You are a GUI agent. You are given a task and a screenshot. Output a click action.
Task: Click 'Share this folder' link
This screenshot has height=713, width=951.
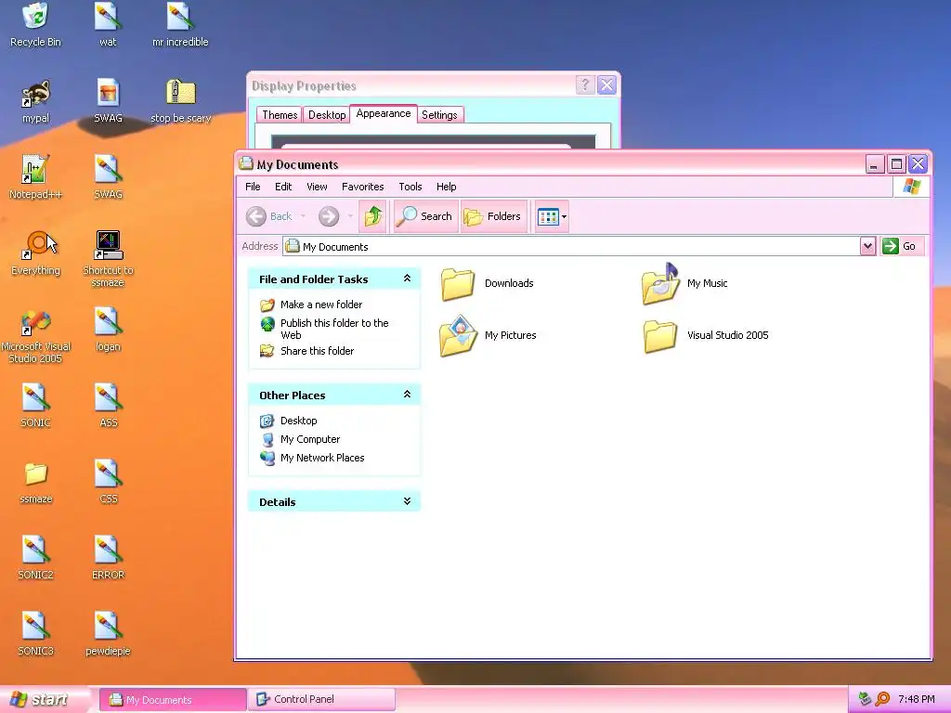pos(318,351)
